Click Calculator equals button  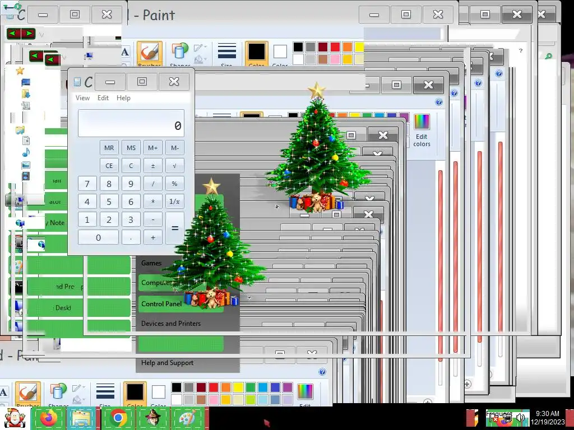(x=175, y=228)
